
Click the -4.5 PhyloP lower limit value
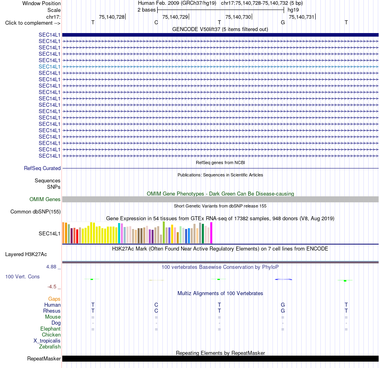pyautogui.click(x=52, y=287)
